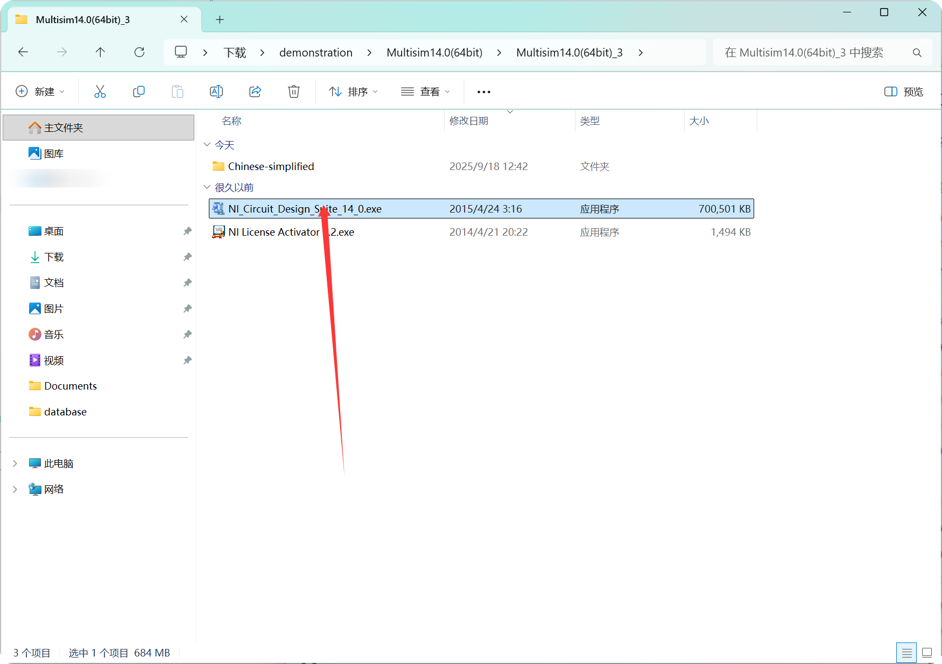Unpin 桌面 using its pin icon

point(187,231)
